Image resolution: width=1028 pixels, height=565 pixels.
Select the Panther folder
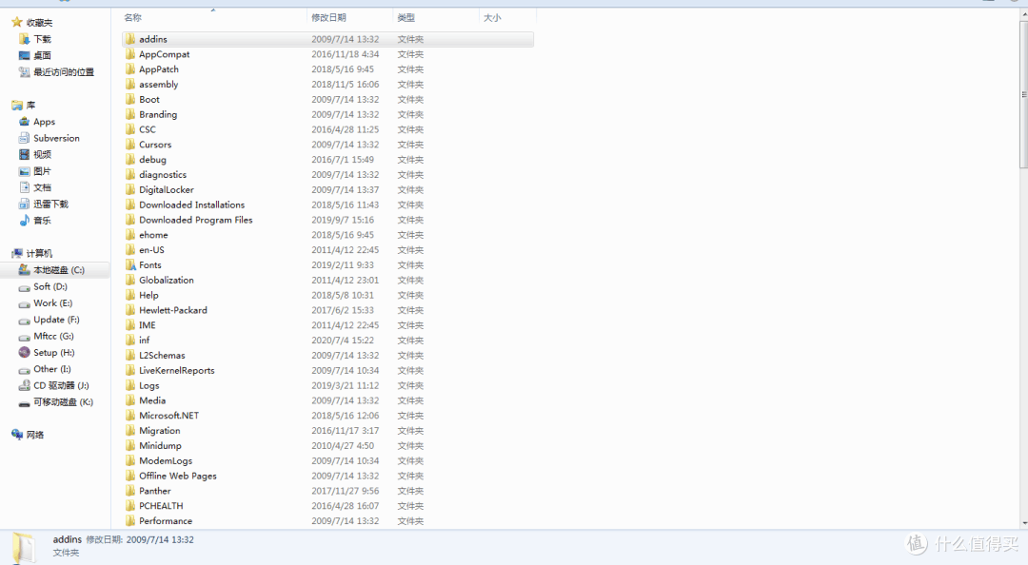coord(155,492)
